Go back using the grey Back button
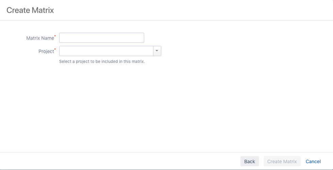The image size is (333, 170). (x=249, y=161)
